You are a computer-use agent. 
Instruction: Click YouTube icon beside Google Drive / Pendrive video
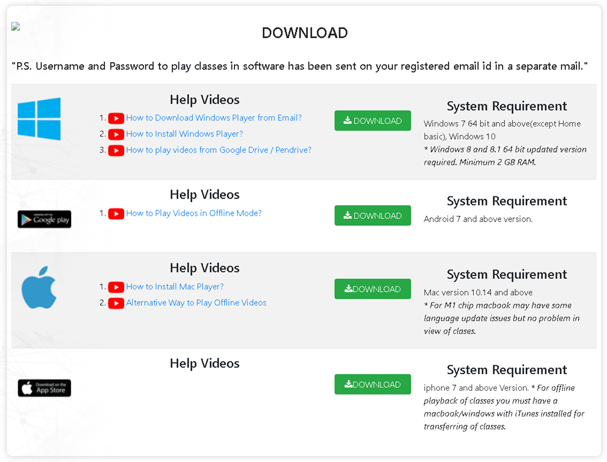pyautogui.click(x=116, y=150)
